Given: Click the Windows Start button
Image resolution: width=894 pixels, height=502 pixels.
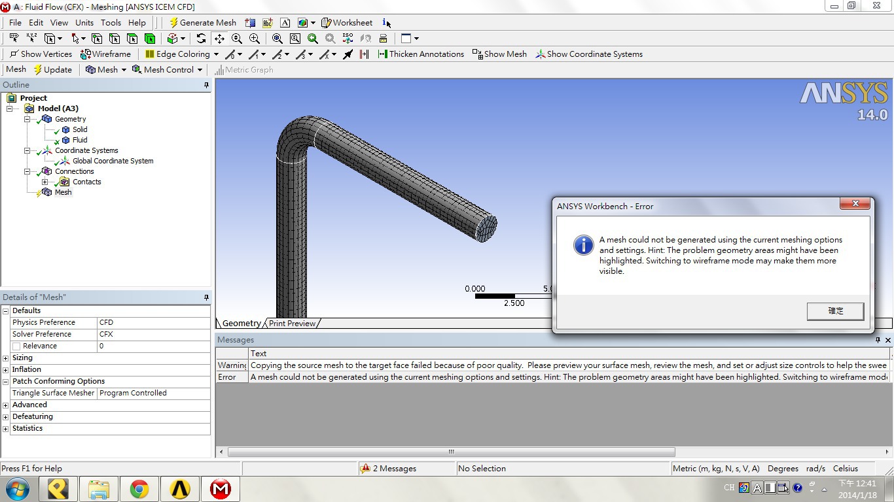Looking at the screenshot, I should click(18, 489).
